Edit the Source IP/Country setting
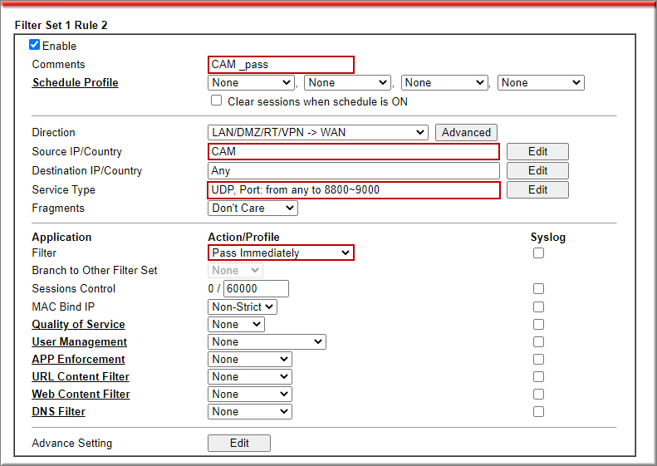This screenshot has width=657, height=466. click(x=537, y=152)
